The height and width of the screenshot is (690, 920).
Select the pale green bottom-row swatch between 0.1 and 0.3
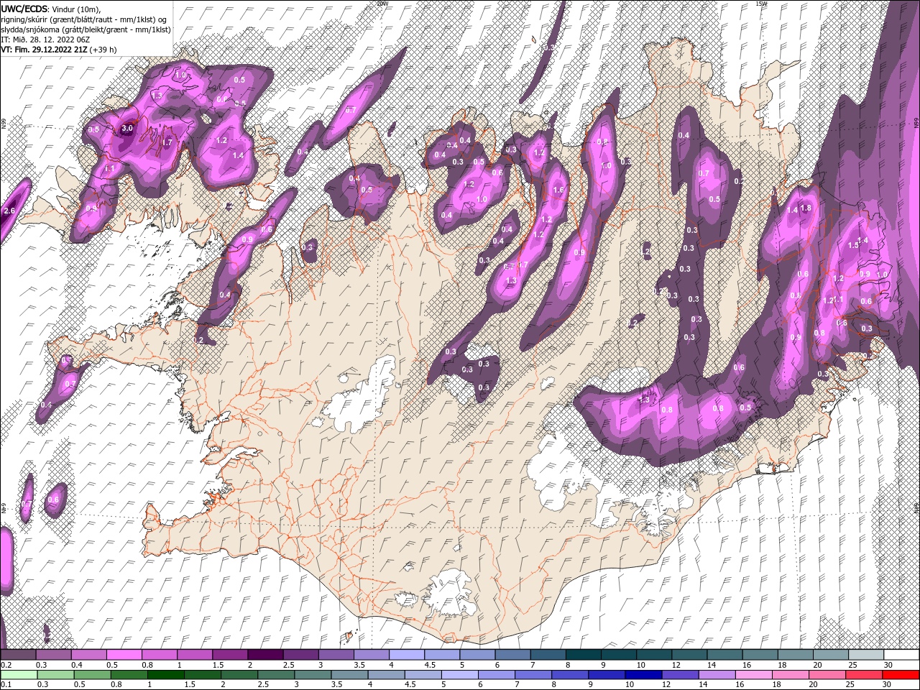[x=18, y=674]
